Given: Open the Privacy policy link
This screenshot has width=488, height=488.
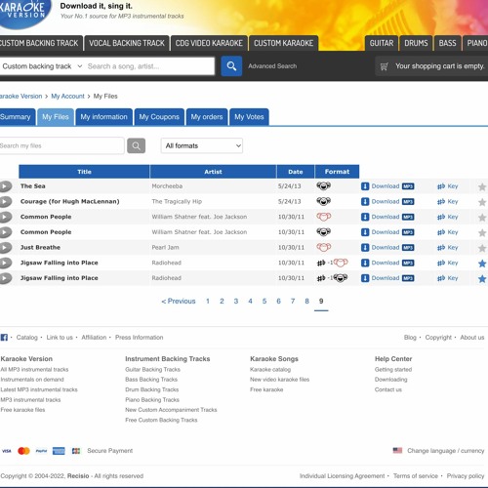Looking at the screenshot, I should (x=466, y=476).
